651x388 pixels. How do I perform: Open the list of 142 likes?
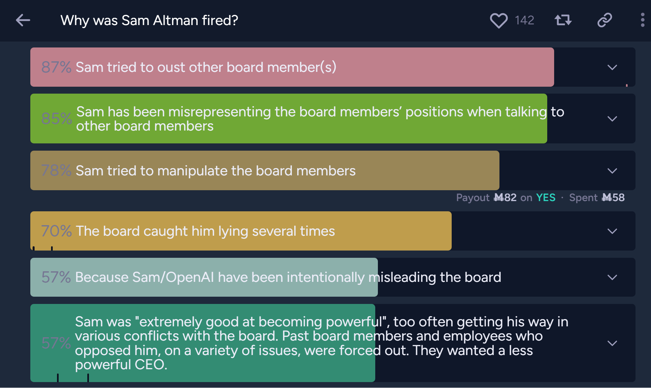(x=524, y=20)
